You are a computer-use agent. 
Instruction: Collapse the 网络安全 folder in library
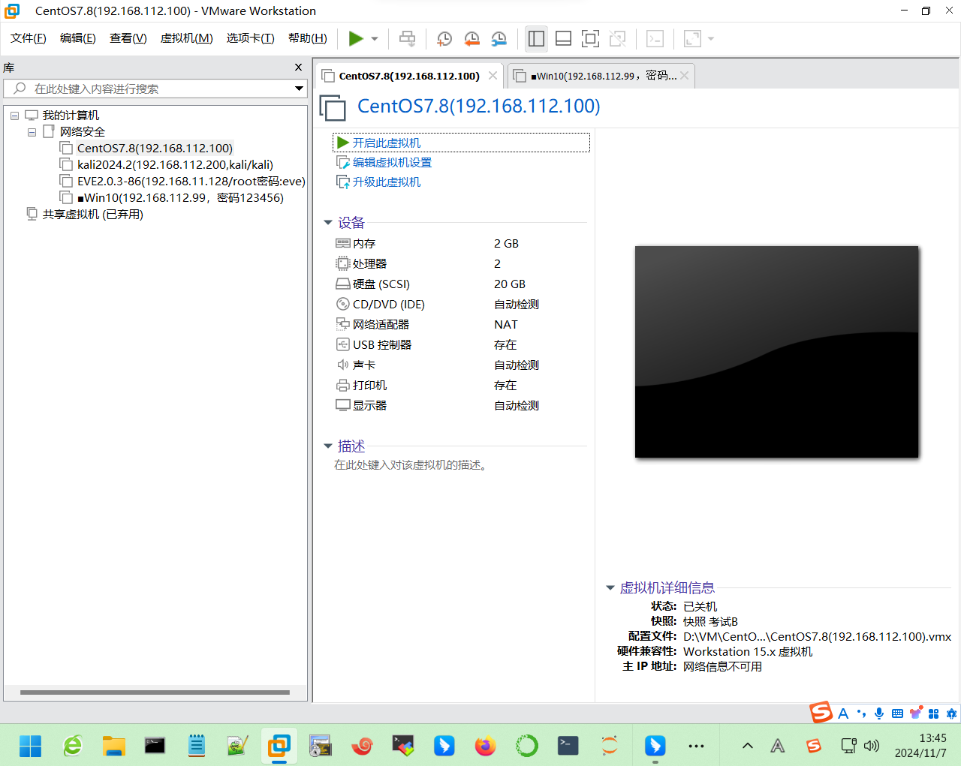coord(32,132)
